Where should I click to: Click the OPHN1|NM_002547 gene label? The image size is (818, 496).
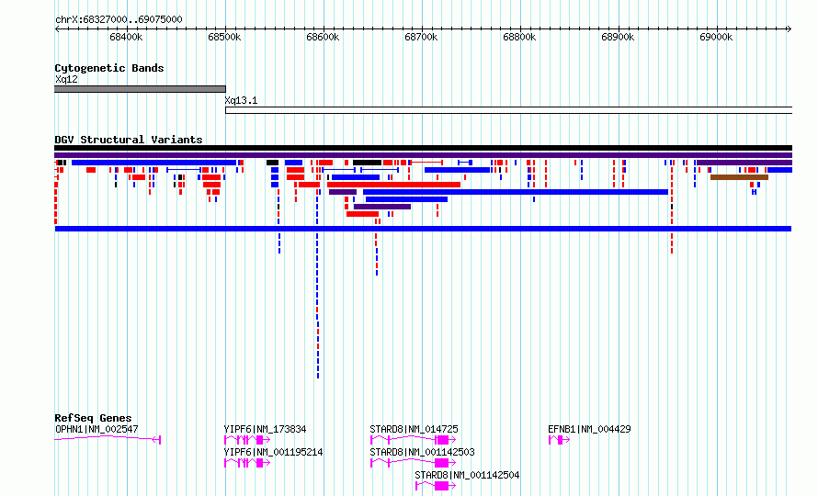point(97,429)
